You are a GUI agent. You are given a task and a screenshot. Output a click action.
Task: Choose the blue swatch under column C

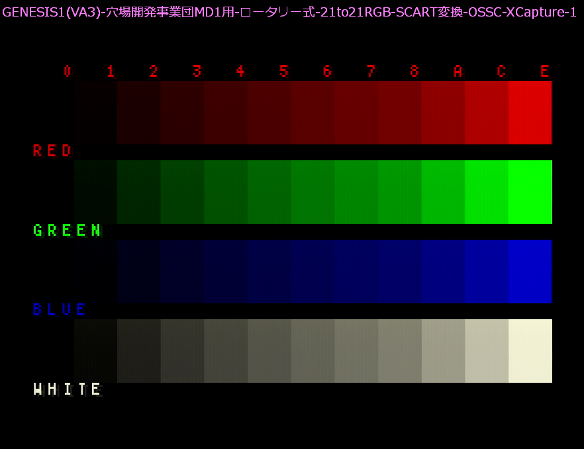(x=487, y=272)
